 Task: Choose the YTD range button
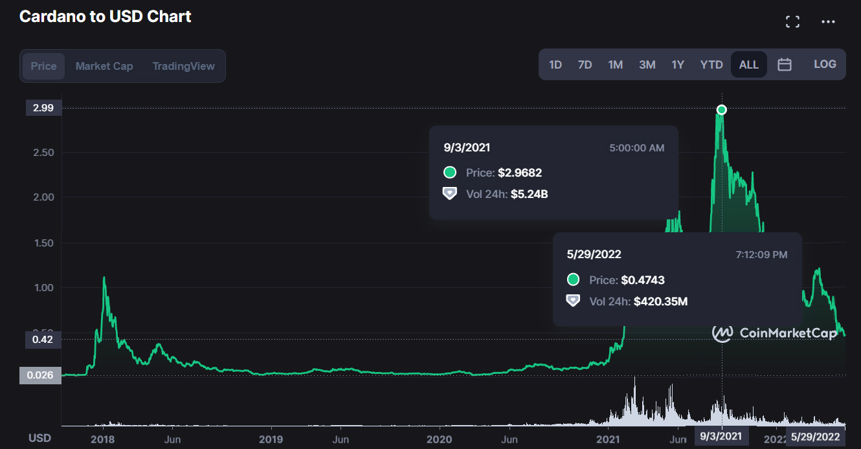(711, 65)
